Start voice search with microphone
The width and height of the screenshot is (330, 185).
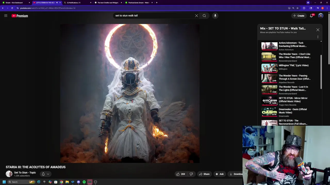(215, 16)
